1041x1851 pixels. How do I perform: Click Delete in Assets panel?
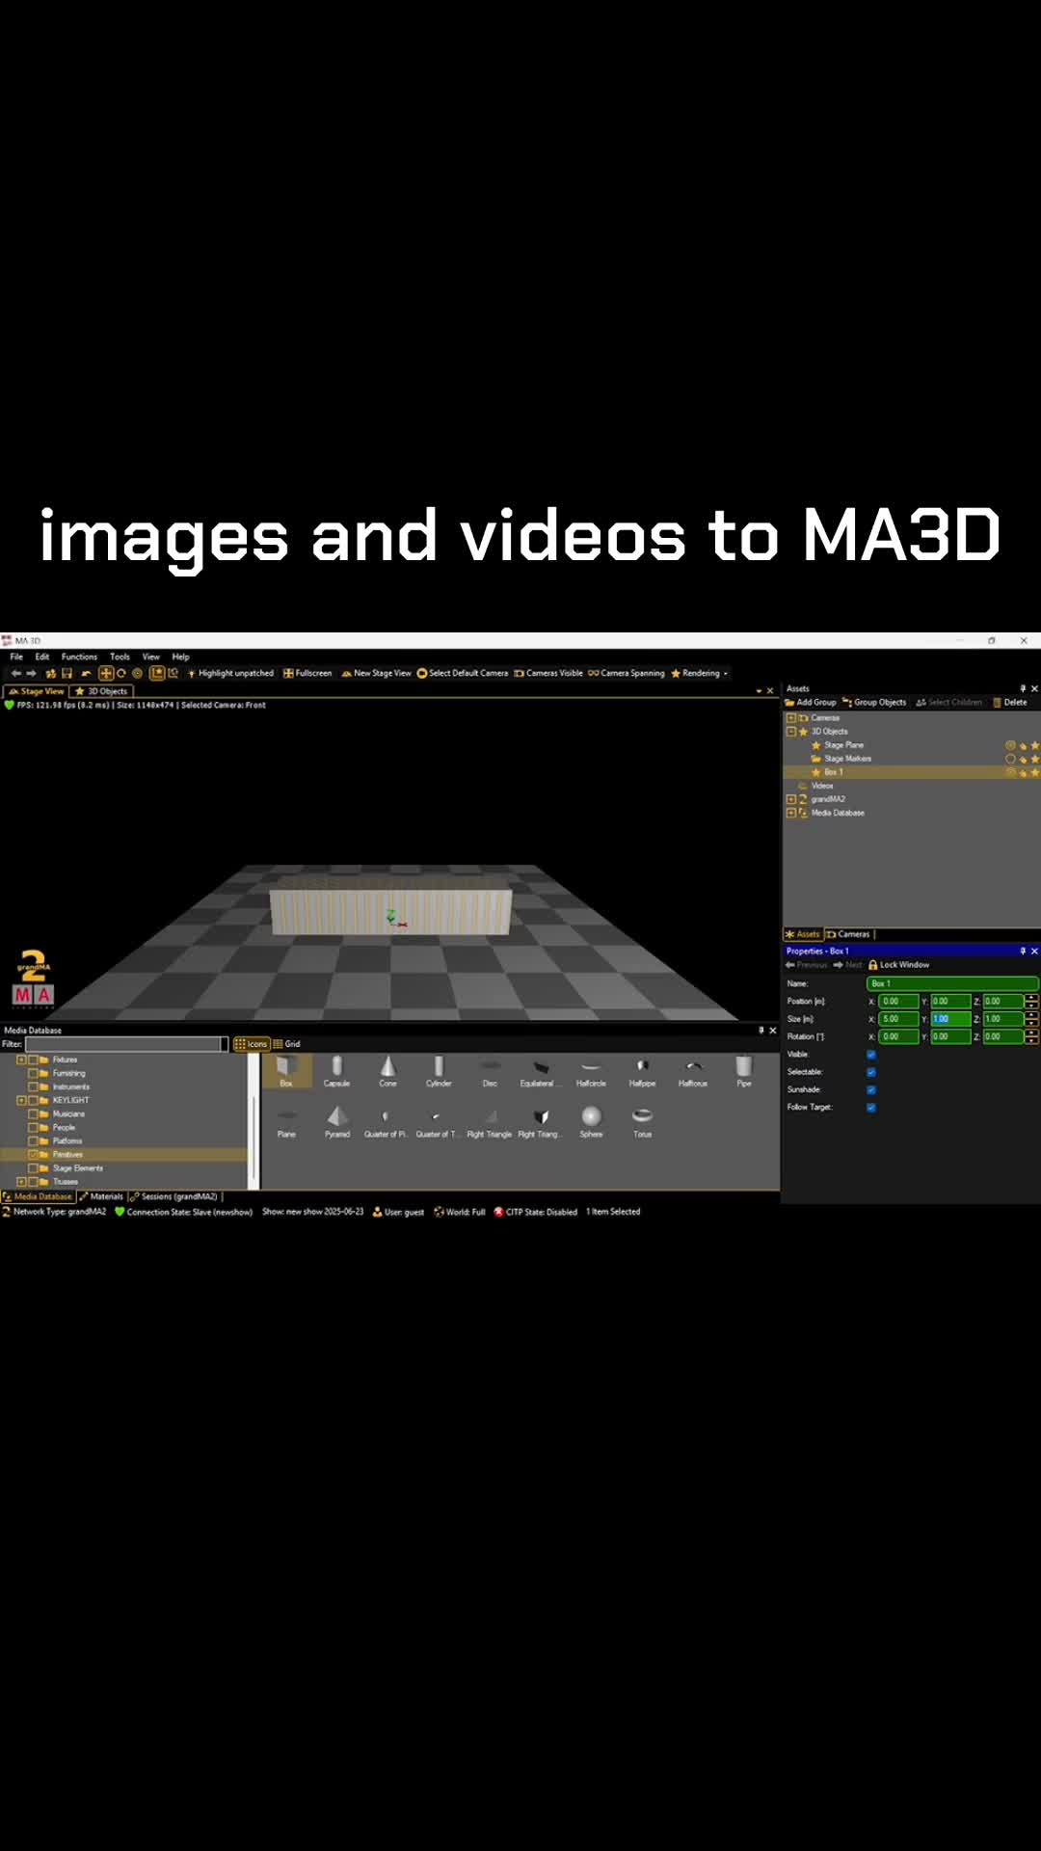click(1010, 702)
